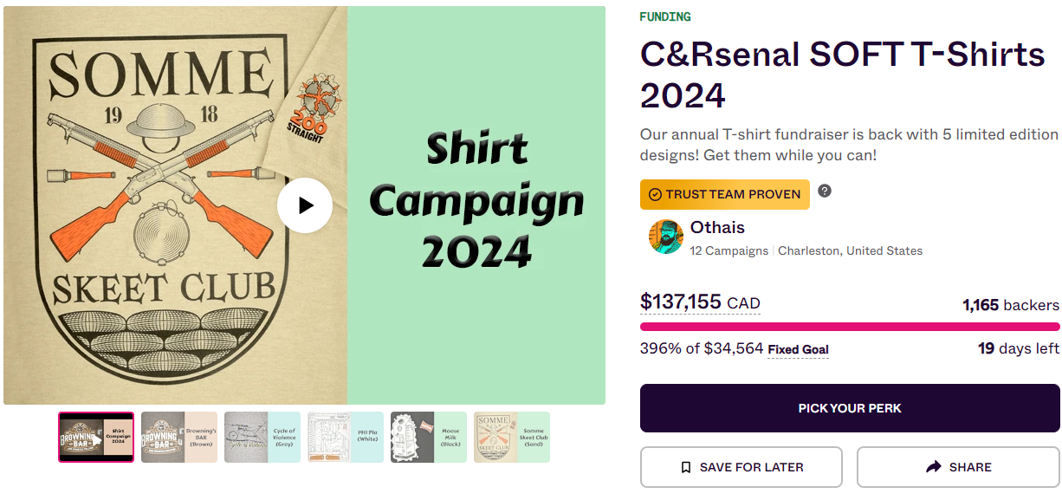This screenshot has width=1062, height=500.
Task: Click the share arrow icon
Action: [933, 467]
